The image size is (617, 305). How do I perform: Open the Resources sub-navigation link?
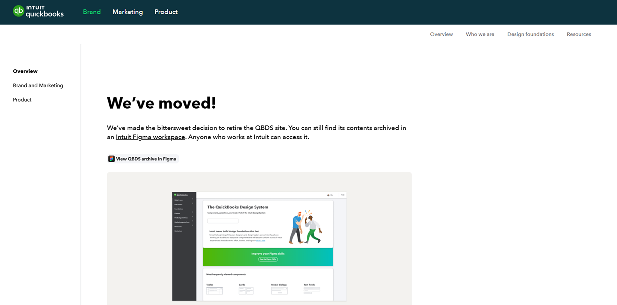tap(579, 34)
